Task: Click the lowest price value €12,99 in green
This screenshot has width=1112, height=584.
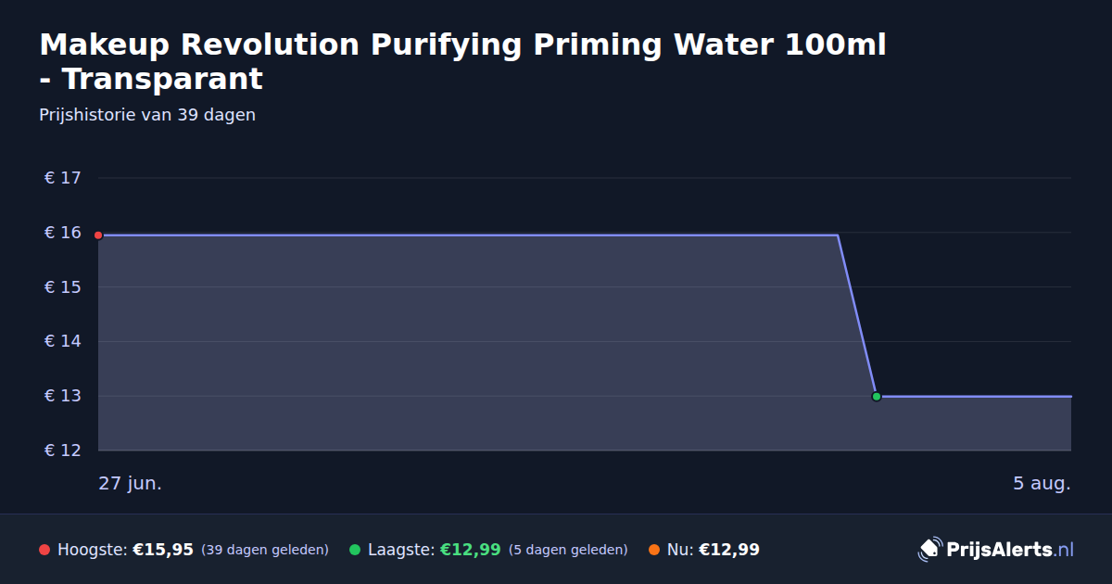Action: pos(470,550)
